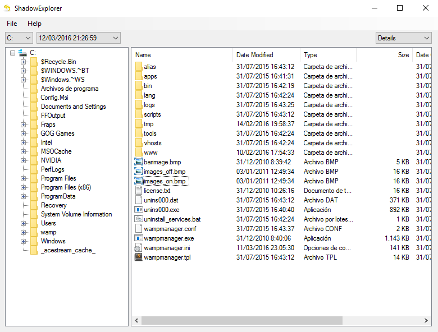Click the unins000.exe application icon
Viewport: 438px width, 332px height.
[139, 210]
